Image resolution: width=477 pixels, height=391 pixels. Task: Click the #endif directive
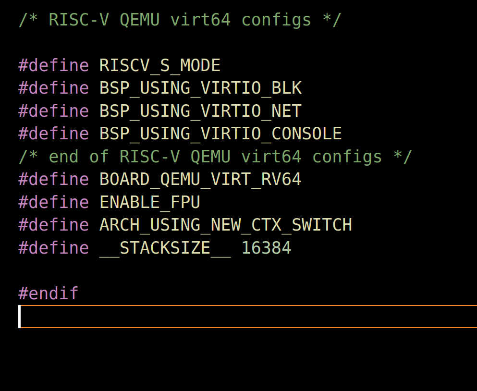pos(48,293)
